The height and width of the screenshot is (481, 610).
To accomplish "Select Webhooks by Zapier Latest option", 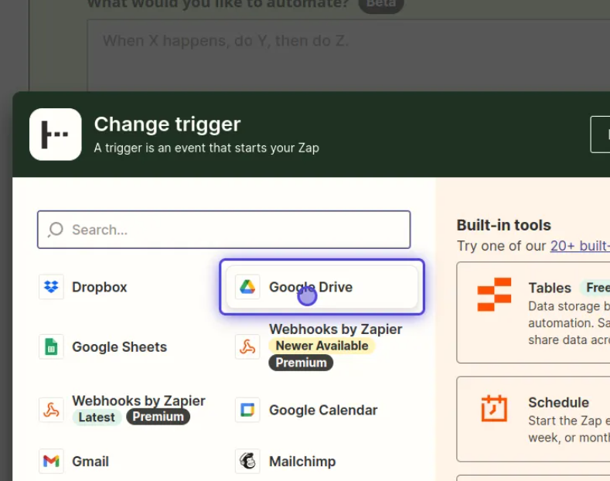I will pos(138,401).
